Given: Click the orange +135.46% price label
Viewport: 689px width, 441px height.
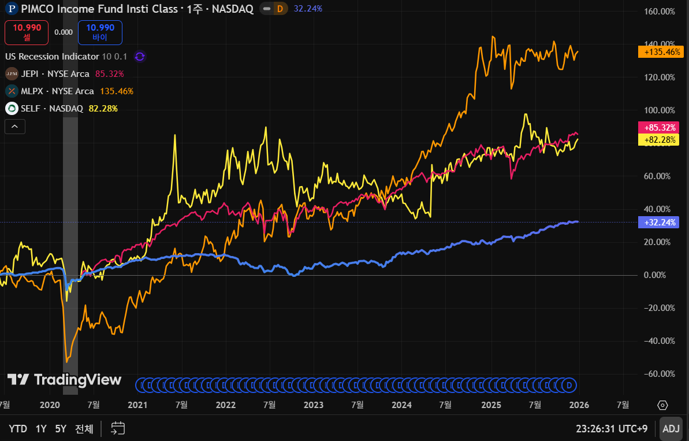Looking at the screenshot, I should click(x=661, y=52).
